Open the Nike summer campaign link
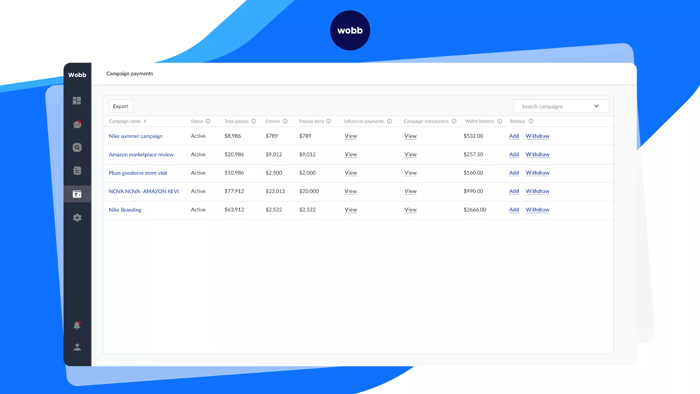 coord(136,136)
